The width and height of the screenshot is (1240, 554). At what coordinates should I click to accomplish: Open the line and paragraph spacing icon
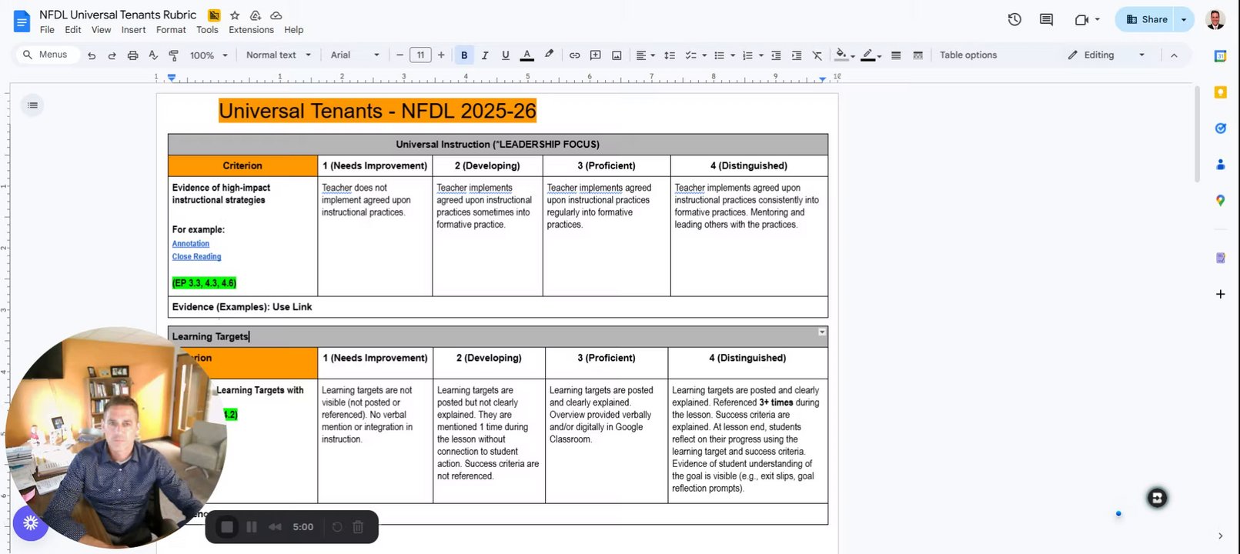[669, 55]
